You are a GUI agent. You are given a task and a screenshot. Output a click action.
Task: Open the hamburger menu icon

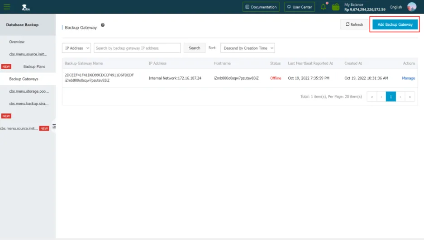coord(7,7)
